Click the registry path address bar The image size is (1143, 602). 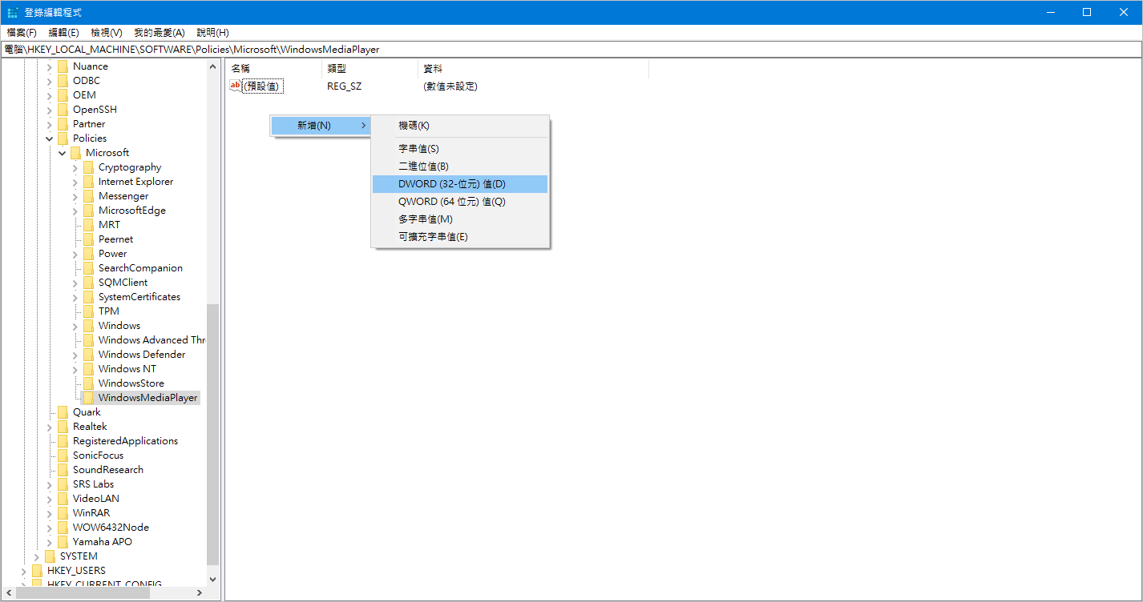[571, 50]
